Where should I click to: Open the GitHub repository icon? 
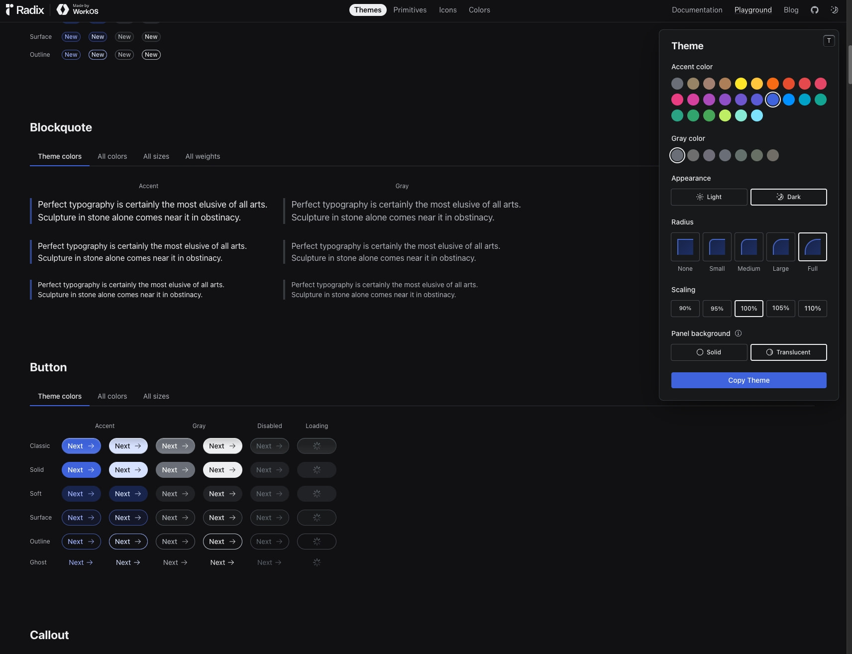[x=815, y=10]
